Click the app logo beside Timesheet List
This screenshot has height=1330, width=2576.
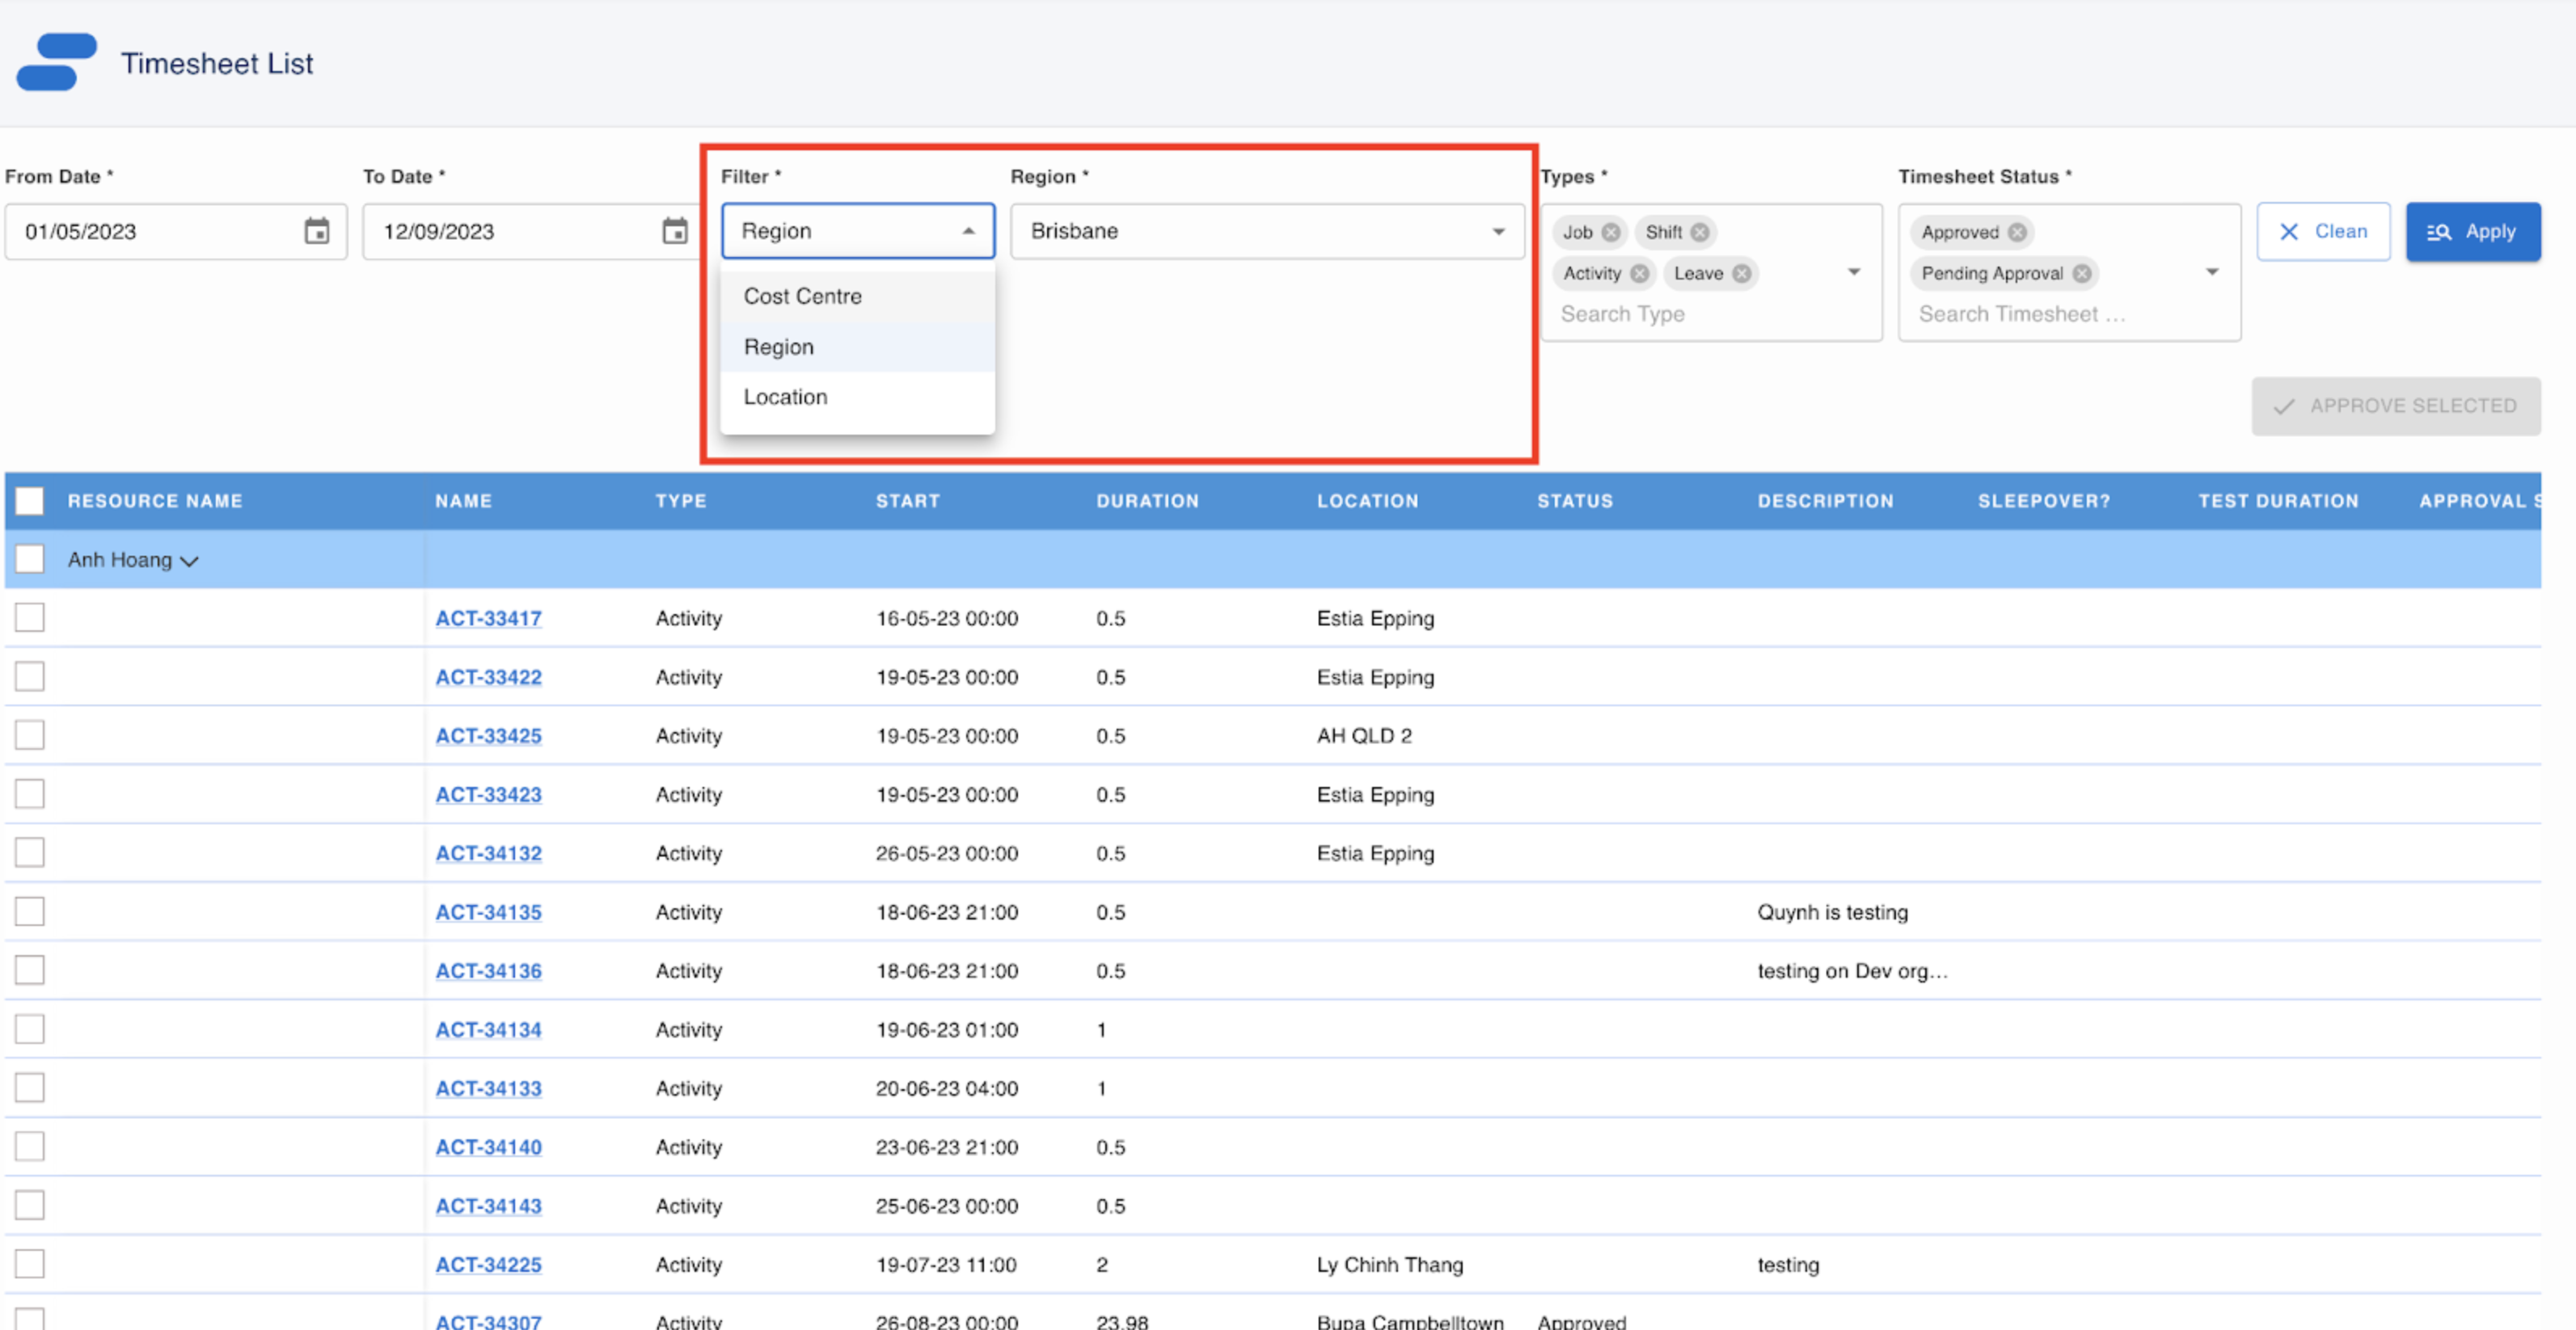(x=56, y=62)
